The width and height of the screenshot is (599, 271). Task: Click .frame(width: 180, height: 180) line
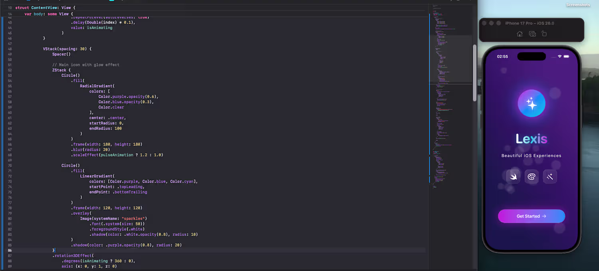[x=106, y=144]
